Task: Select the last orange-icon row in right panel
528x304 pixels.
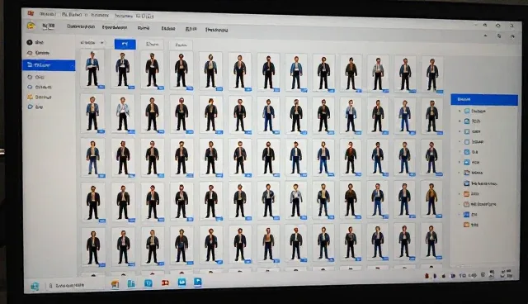Action: tap(471, 225)
